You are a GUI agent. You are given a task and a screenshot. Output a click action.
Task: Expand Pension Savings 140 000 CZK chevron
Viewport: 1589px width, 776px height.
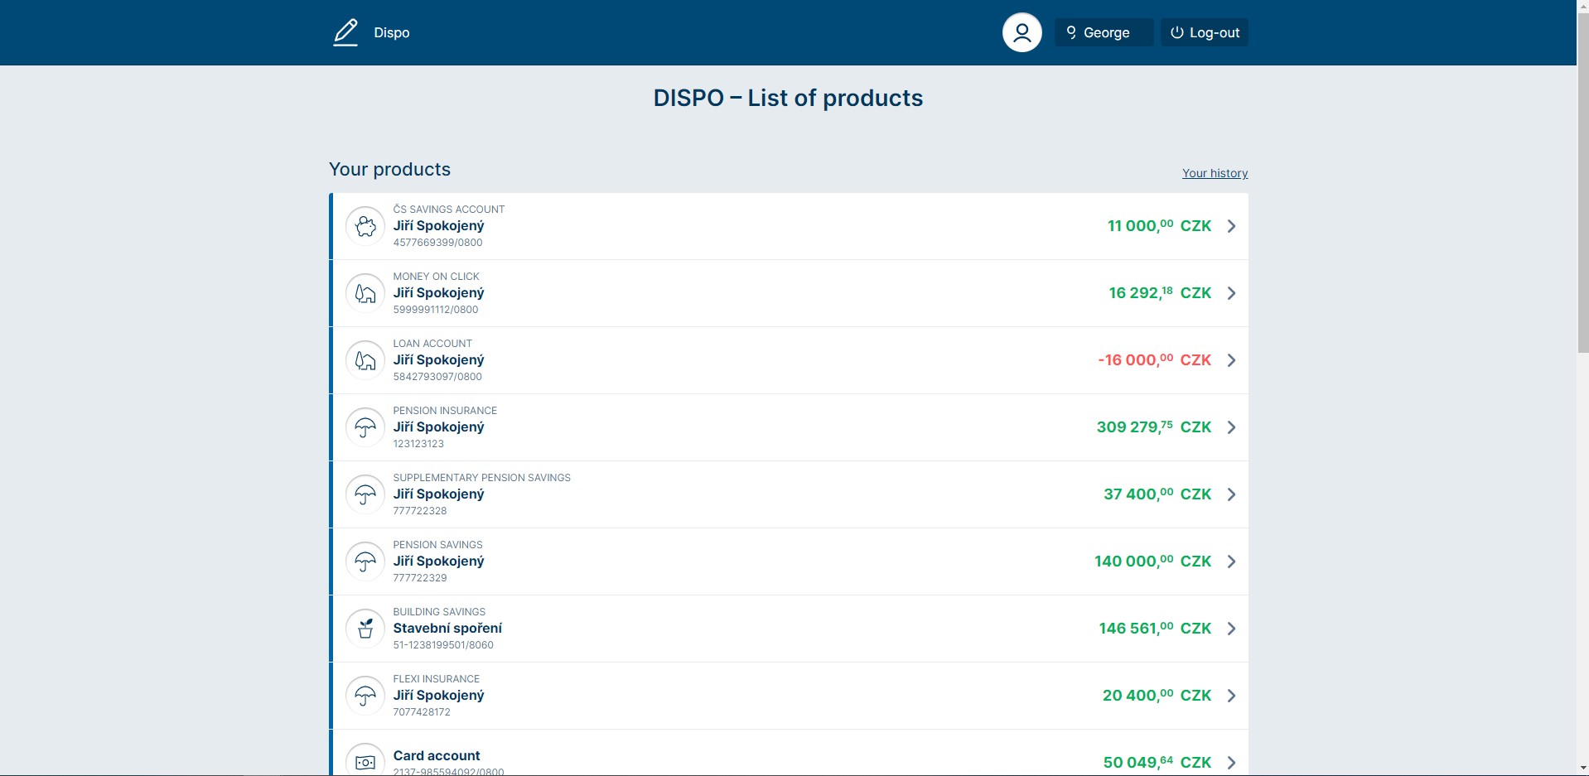tap(1231, 562)
